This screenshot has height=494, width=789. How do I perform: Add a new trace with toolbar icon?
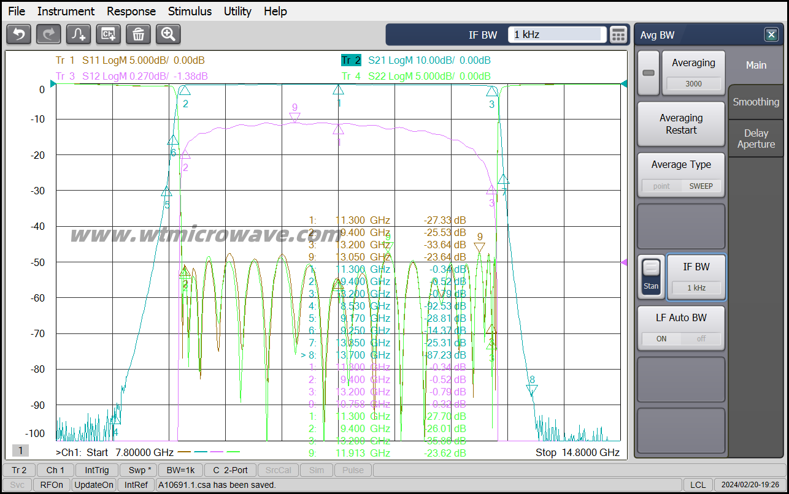coord(79,34)
